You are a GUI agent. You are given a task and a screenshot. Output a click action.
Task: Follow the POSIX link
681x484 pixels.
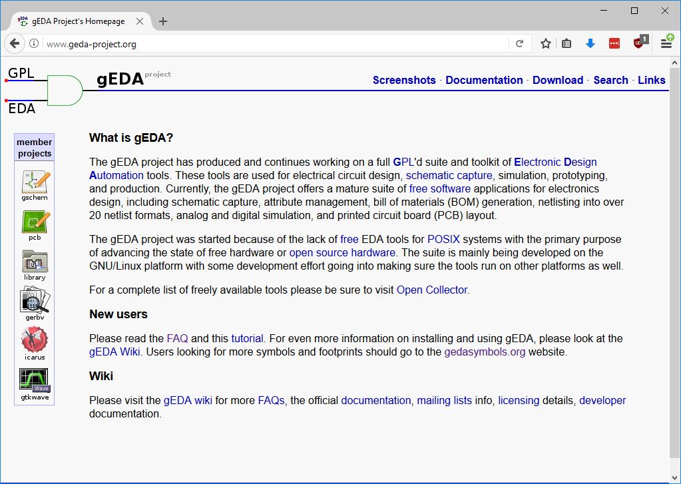(x=443, y=240)
